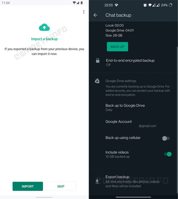Screen dimensions: 178x199
Task: Tap the Import a backup heading
Action: click(x=44, y=39)
